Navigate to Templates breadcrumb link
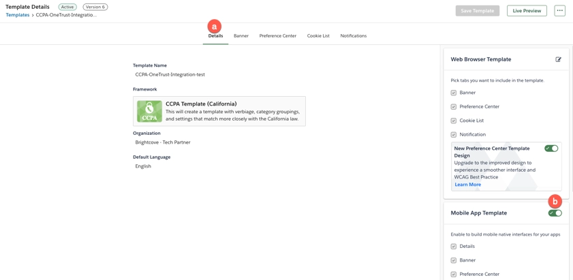Image resolution: width=573 pixels, height=280 pixels. click(18, 15)
